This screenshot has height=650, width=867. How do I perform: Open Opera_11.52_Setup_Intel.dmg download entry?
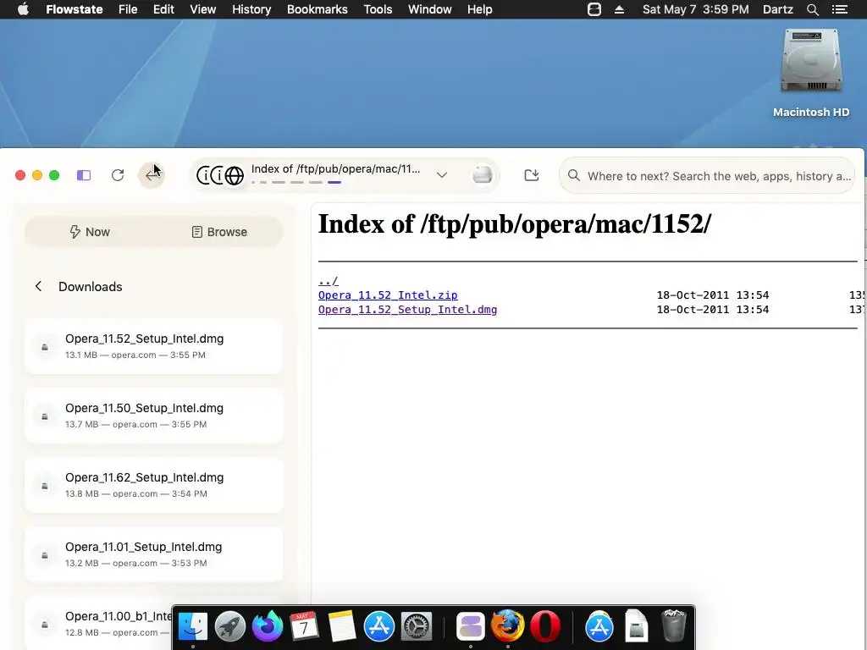(x=154, y=346)
